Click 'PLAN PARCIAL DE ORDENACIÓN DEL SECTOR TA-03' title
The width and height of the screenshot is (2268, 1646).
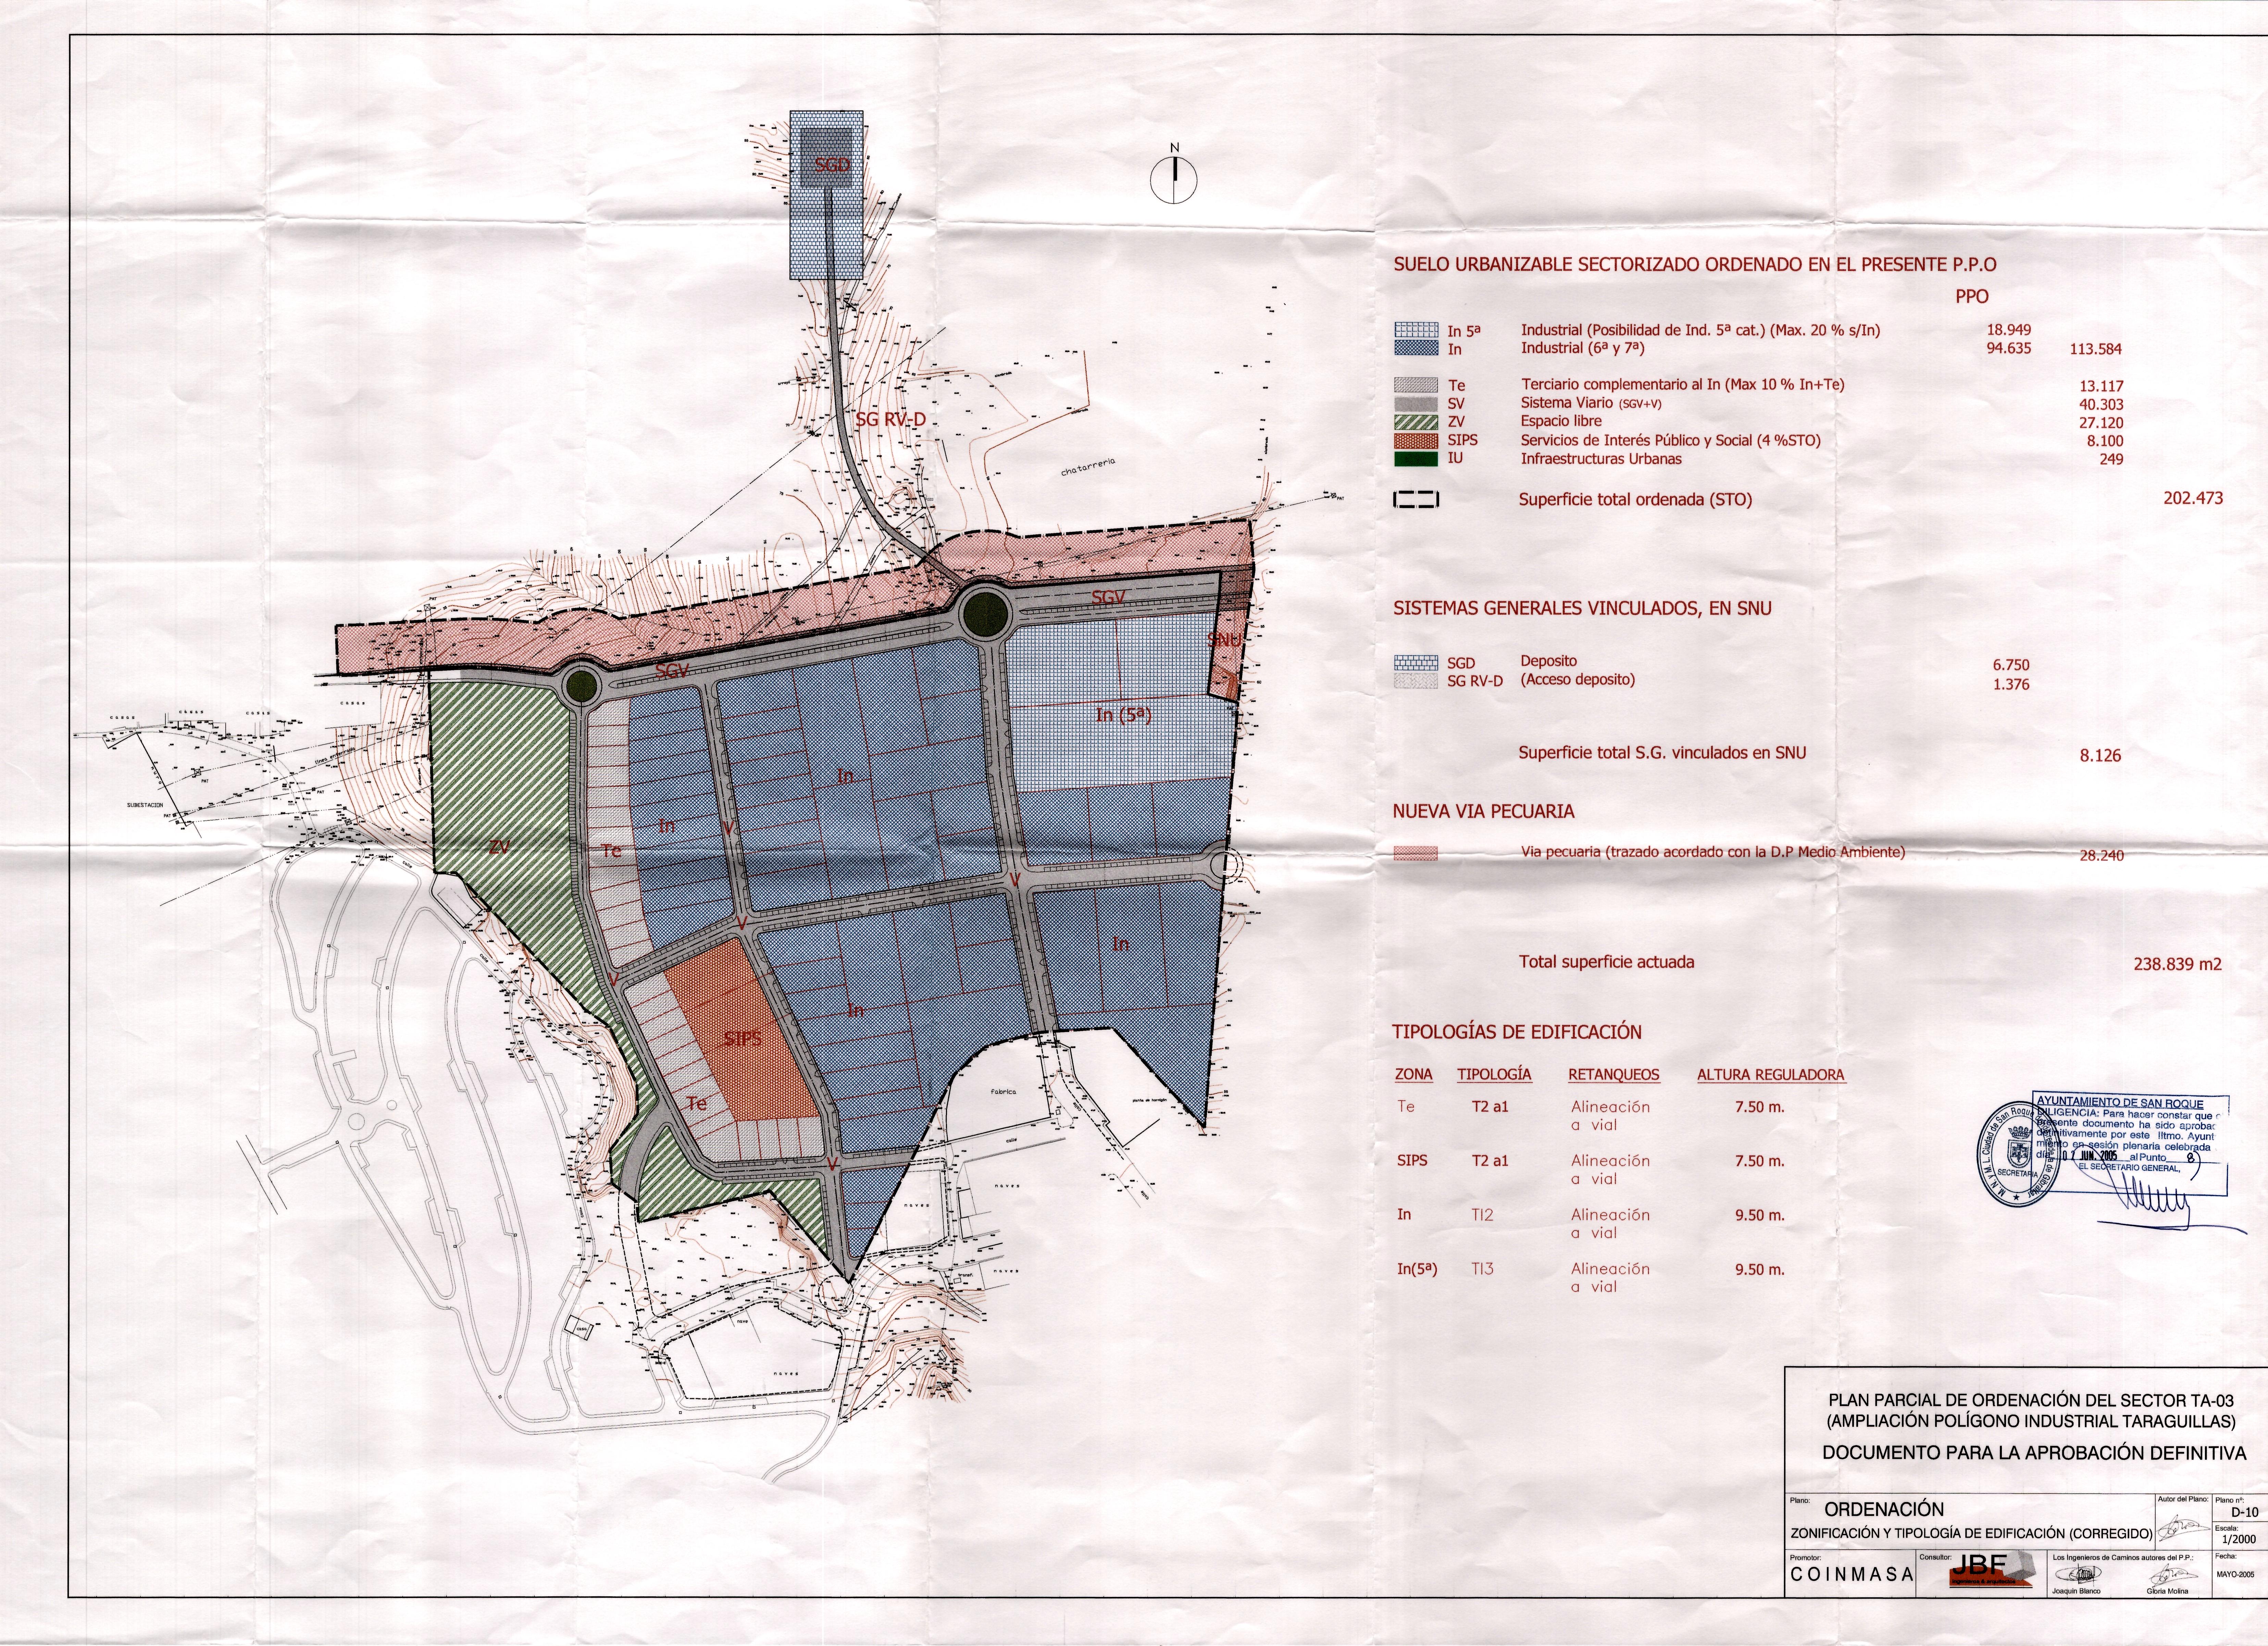(2031, 1401)
